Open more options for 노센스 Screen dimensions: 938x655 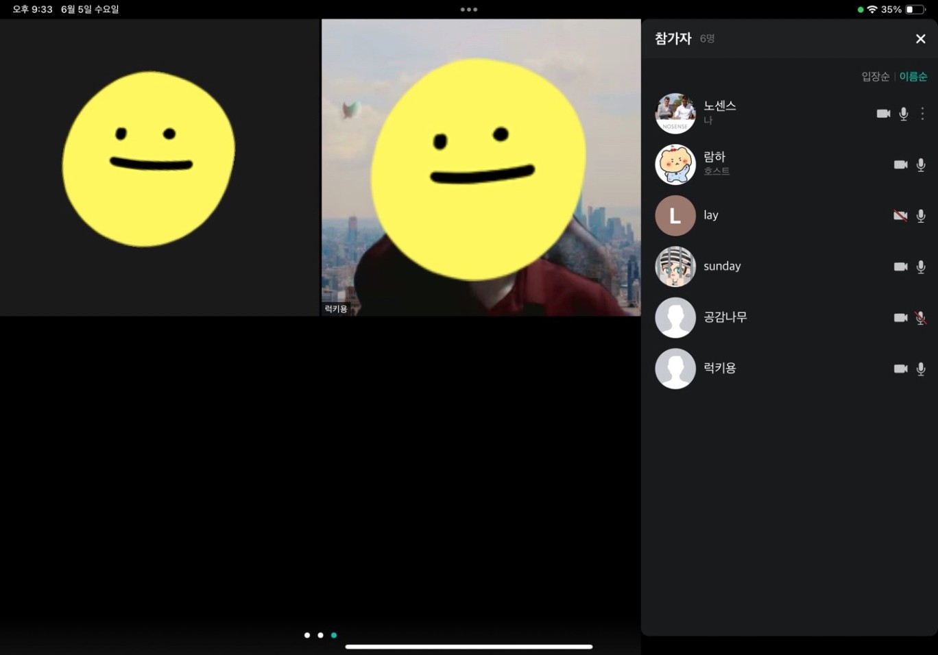(923, 114)
